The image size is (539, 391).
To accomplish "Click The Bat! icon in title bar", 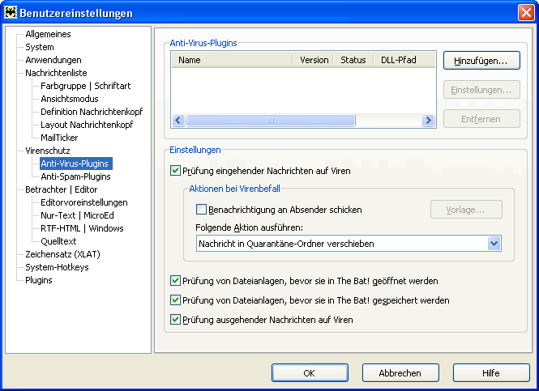I will tap(11, 13).
